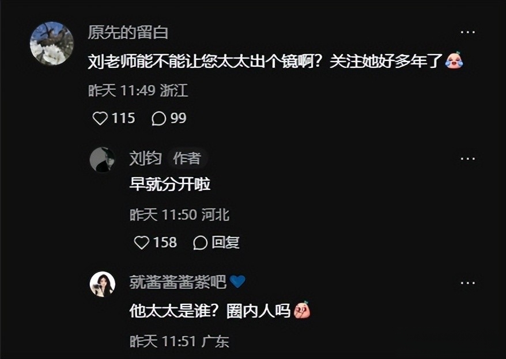This screenshot has width=506, height=359.
Task: Like the comment by 原先的留白
Action: pyautogui.click(x=100, y=119)
